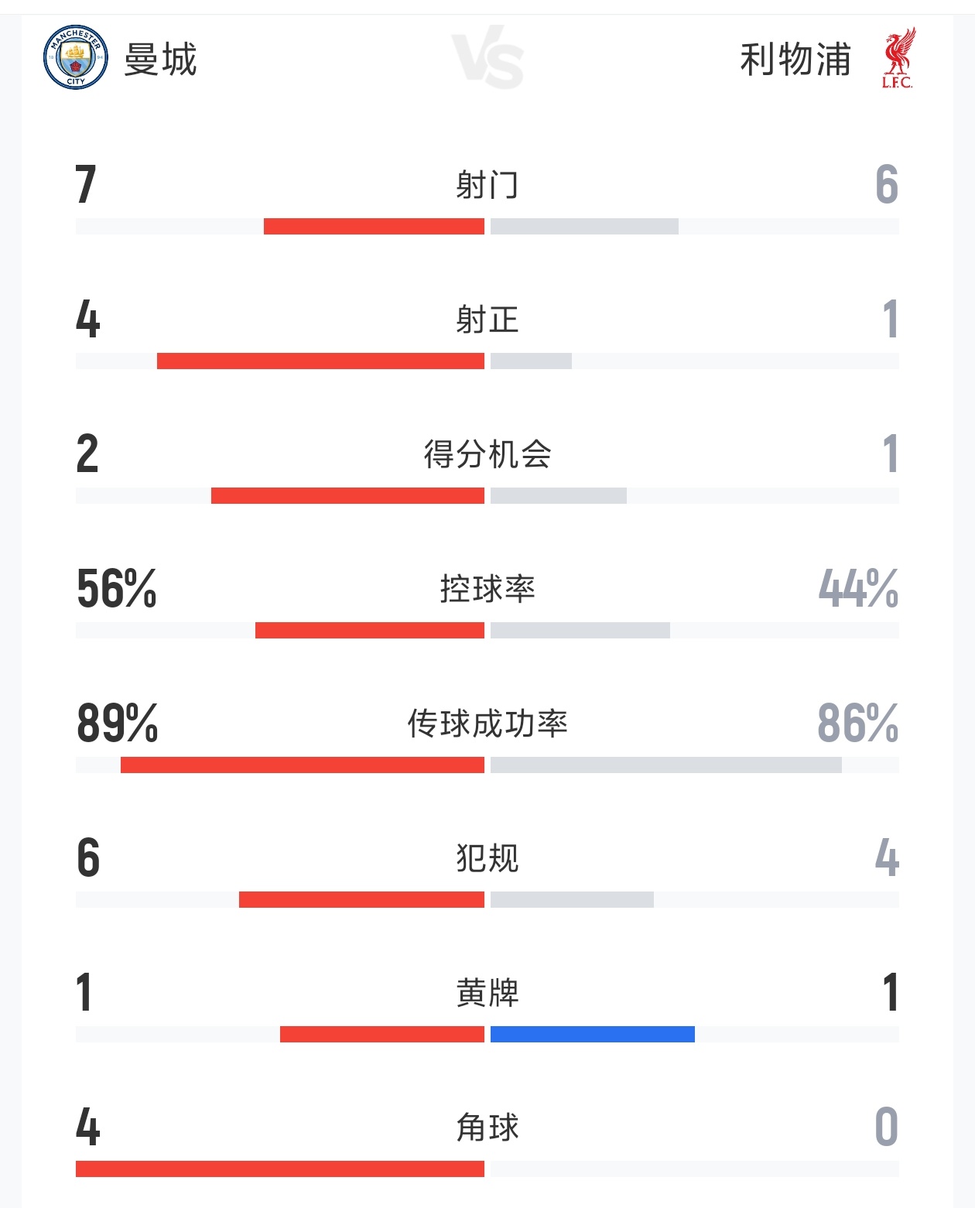
Task: Click the Manchester City club crest
Action: click(x=75, y=57)
